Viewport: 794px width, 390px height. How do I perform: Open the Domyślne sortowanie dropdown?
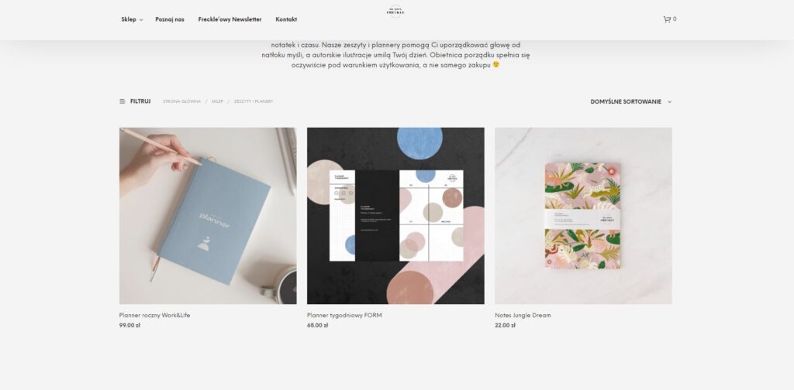point(631,101)
